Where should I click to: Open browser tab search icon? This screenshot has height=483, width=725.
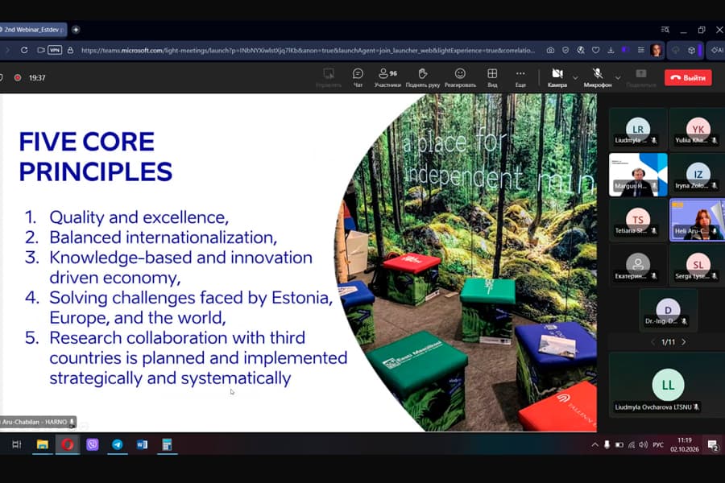pos(665,30)
